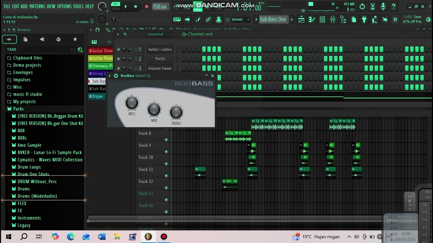Open the Playlist view from toolbar
The image size is (433, 243).
[x=301, y=20]
